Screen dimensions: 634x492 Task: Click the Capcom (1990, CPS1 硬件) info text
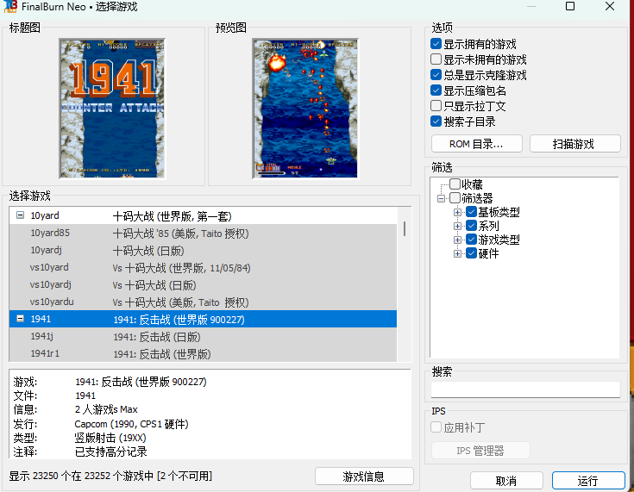131,424
